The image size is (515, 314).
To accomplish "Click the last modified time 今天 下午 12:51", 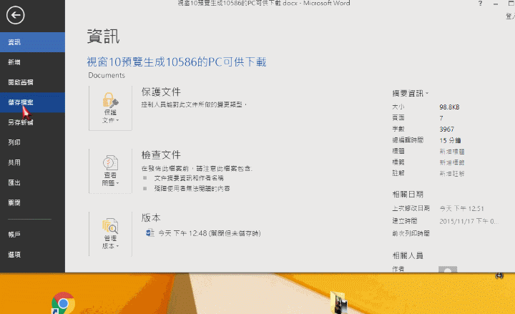I will 462,209.
